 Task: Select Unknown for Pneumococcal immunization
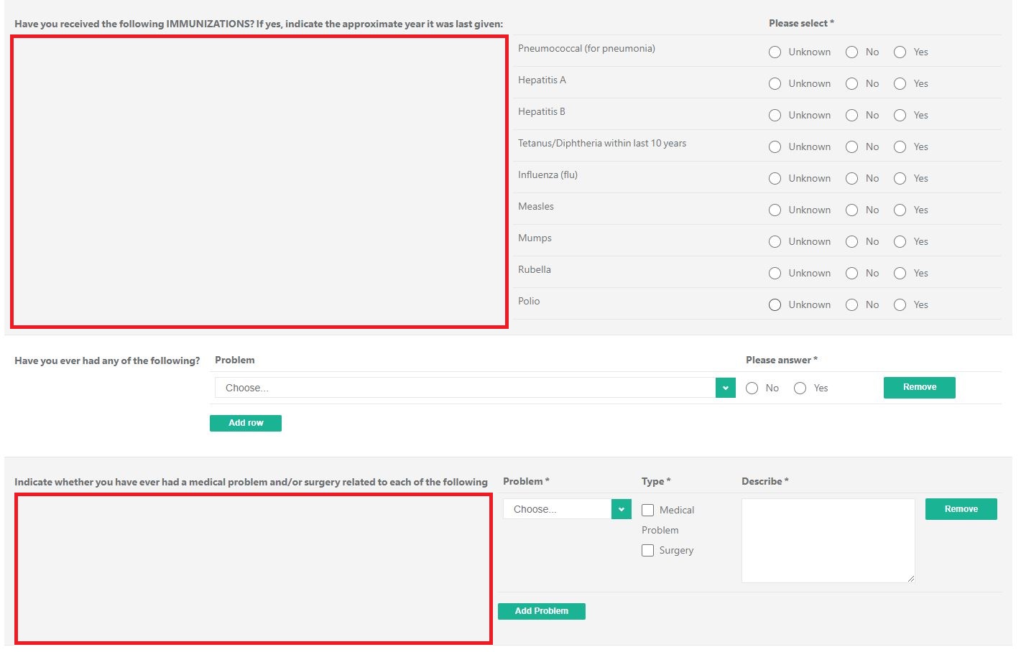coord(775,52)
